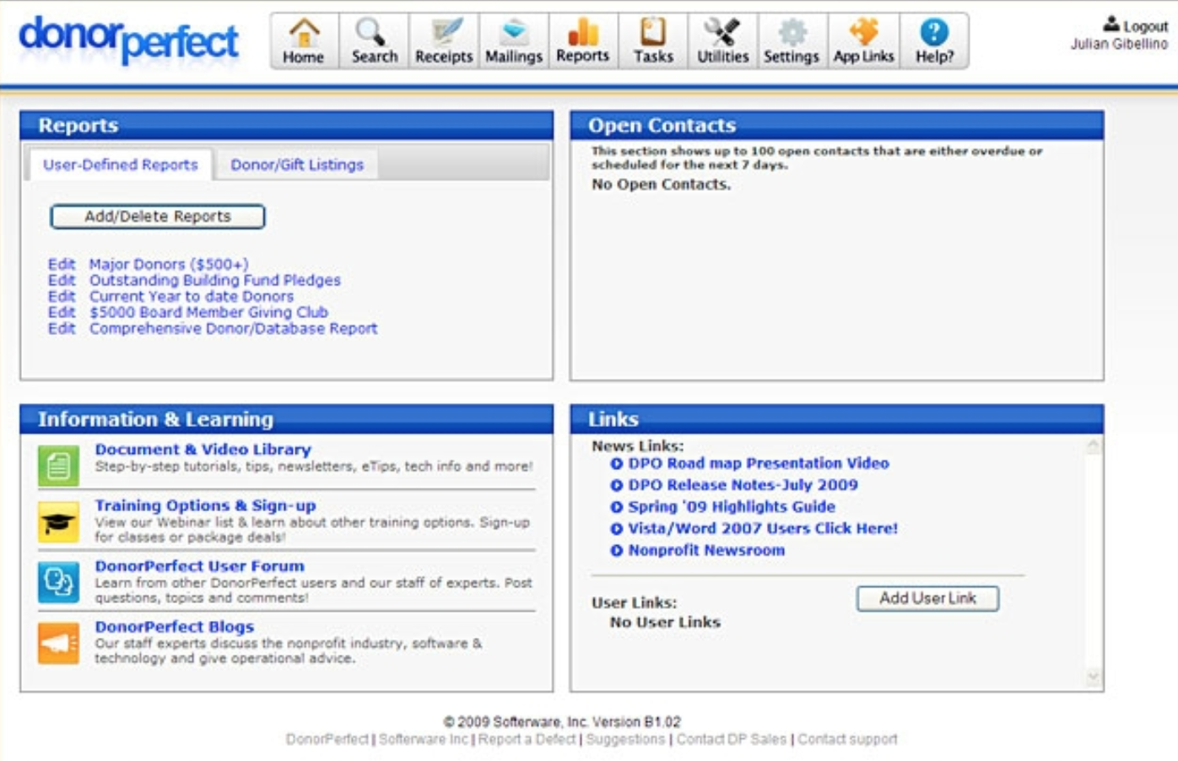This screenshot has height=761, width=1178.
Task: Open Training Options & Sign-up link
Action: click(x=205, y=505)
